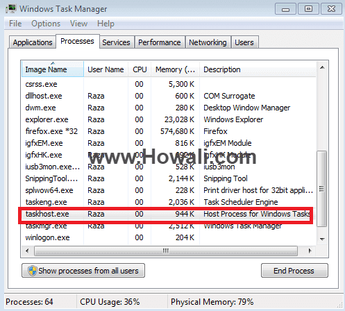
Task: Select the iusb3mon.exe process
Action: pos(169,167)
